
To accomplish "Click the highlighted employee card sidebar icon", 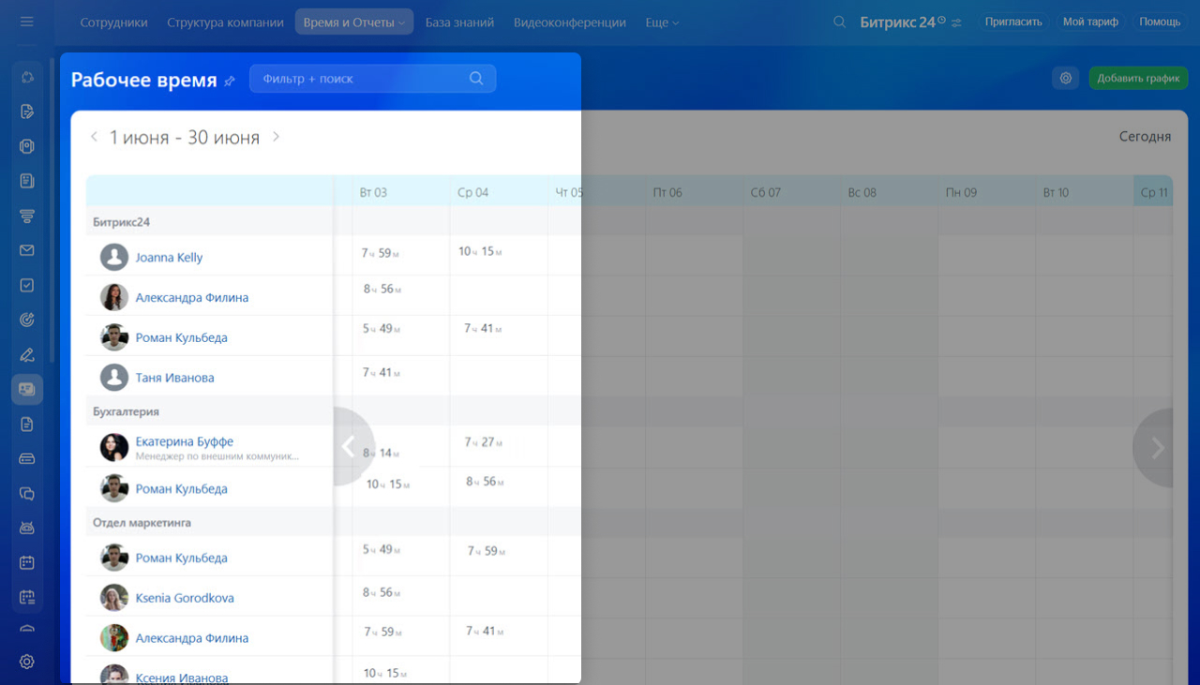I will point(27,389).
